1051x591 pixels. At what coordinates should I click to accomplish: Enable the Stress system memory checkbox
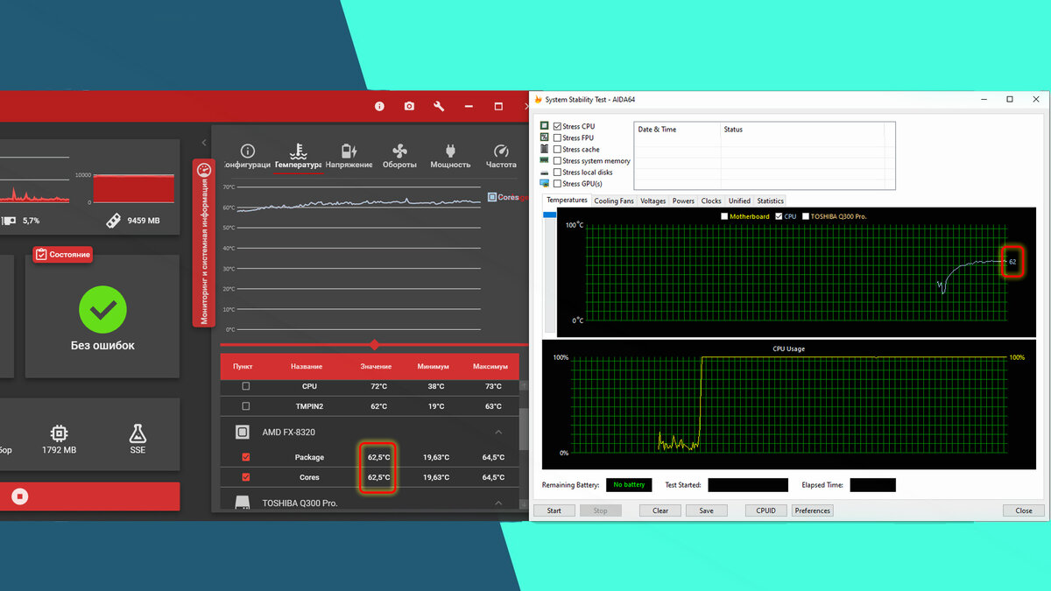tap(557, 160)
